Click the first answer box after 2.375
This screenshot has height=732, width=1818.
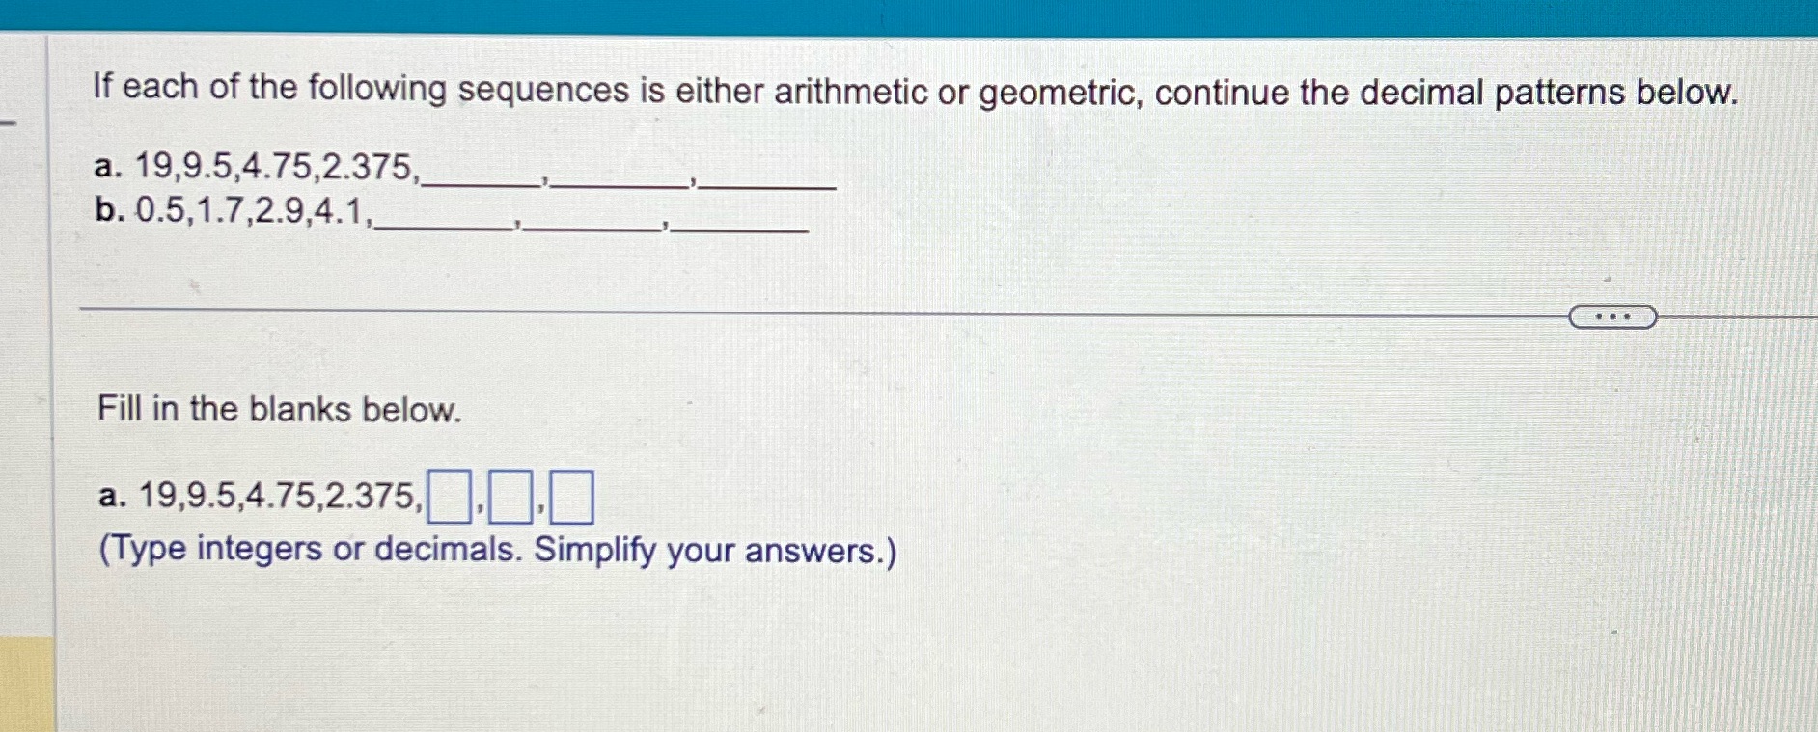pyautogui.click(x=449, y=495)
